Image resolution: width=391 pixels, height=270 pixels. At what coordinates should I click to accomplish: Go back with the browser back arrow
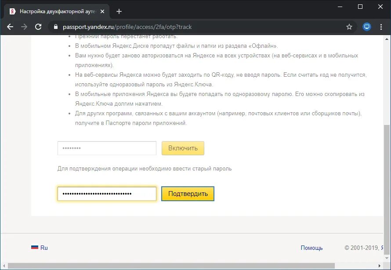10,27
